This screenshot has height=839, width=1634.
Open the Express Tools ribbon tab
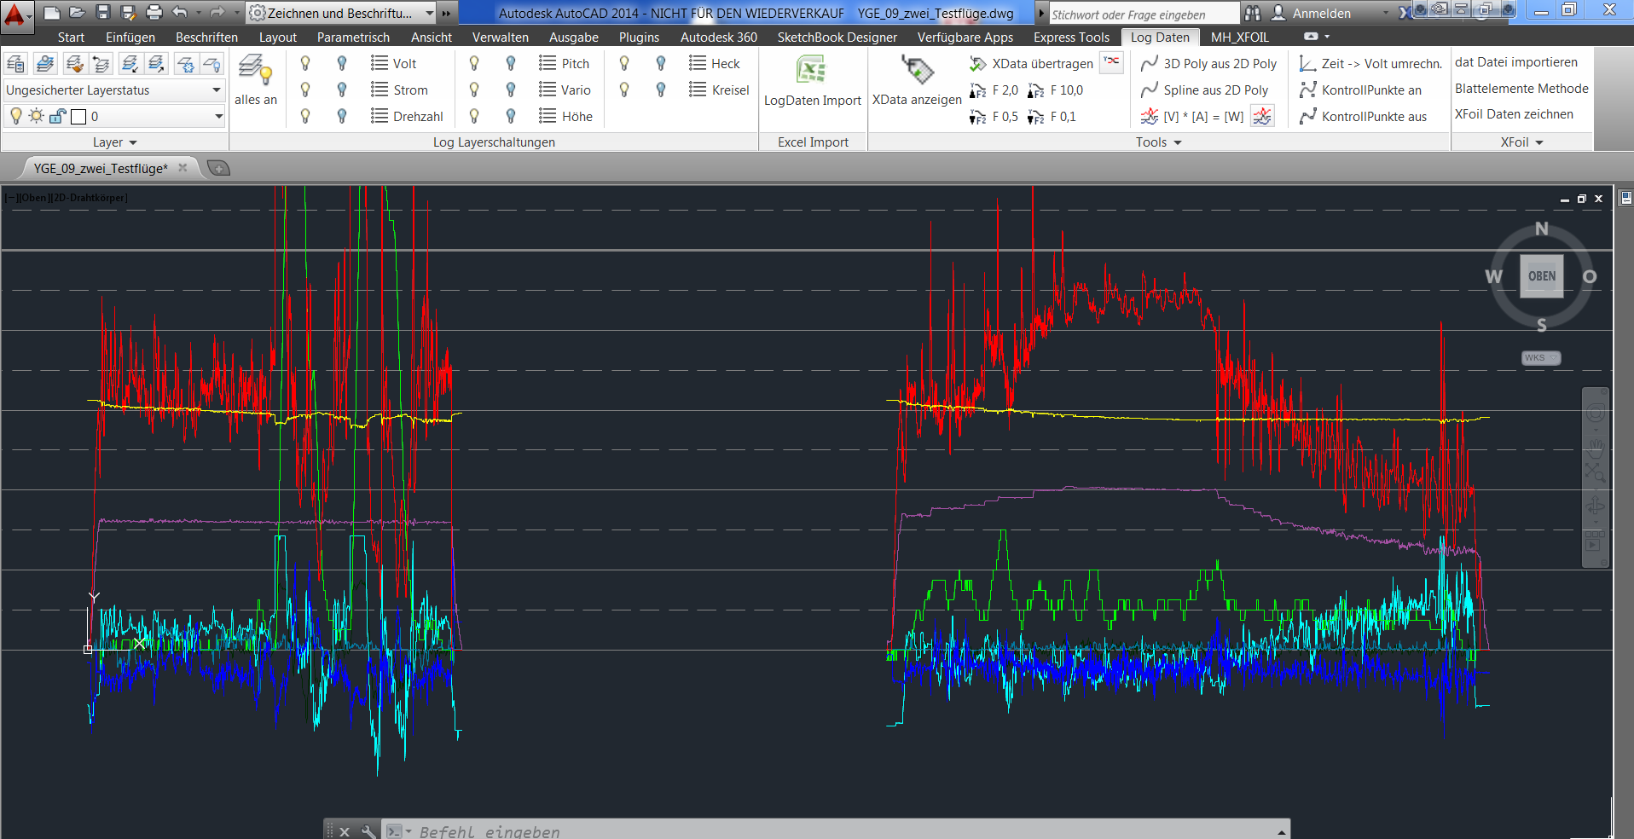[x=1071, y=38]
